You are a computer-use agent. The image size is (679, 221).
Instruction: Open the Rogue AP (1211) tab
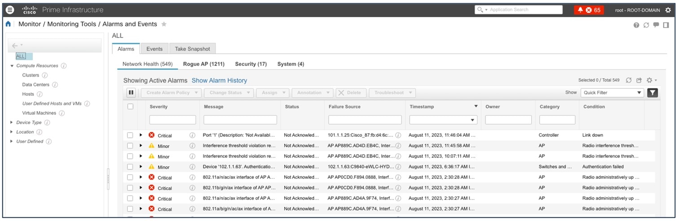[204, 64]
